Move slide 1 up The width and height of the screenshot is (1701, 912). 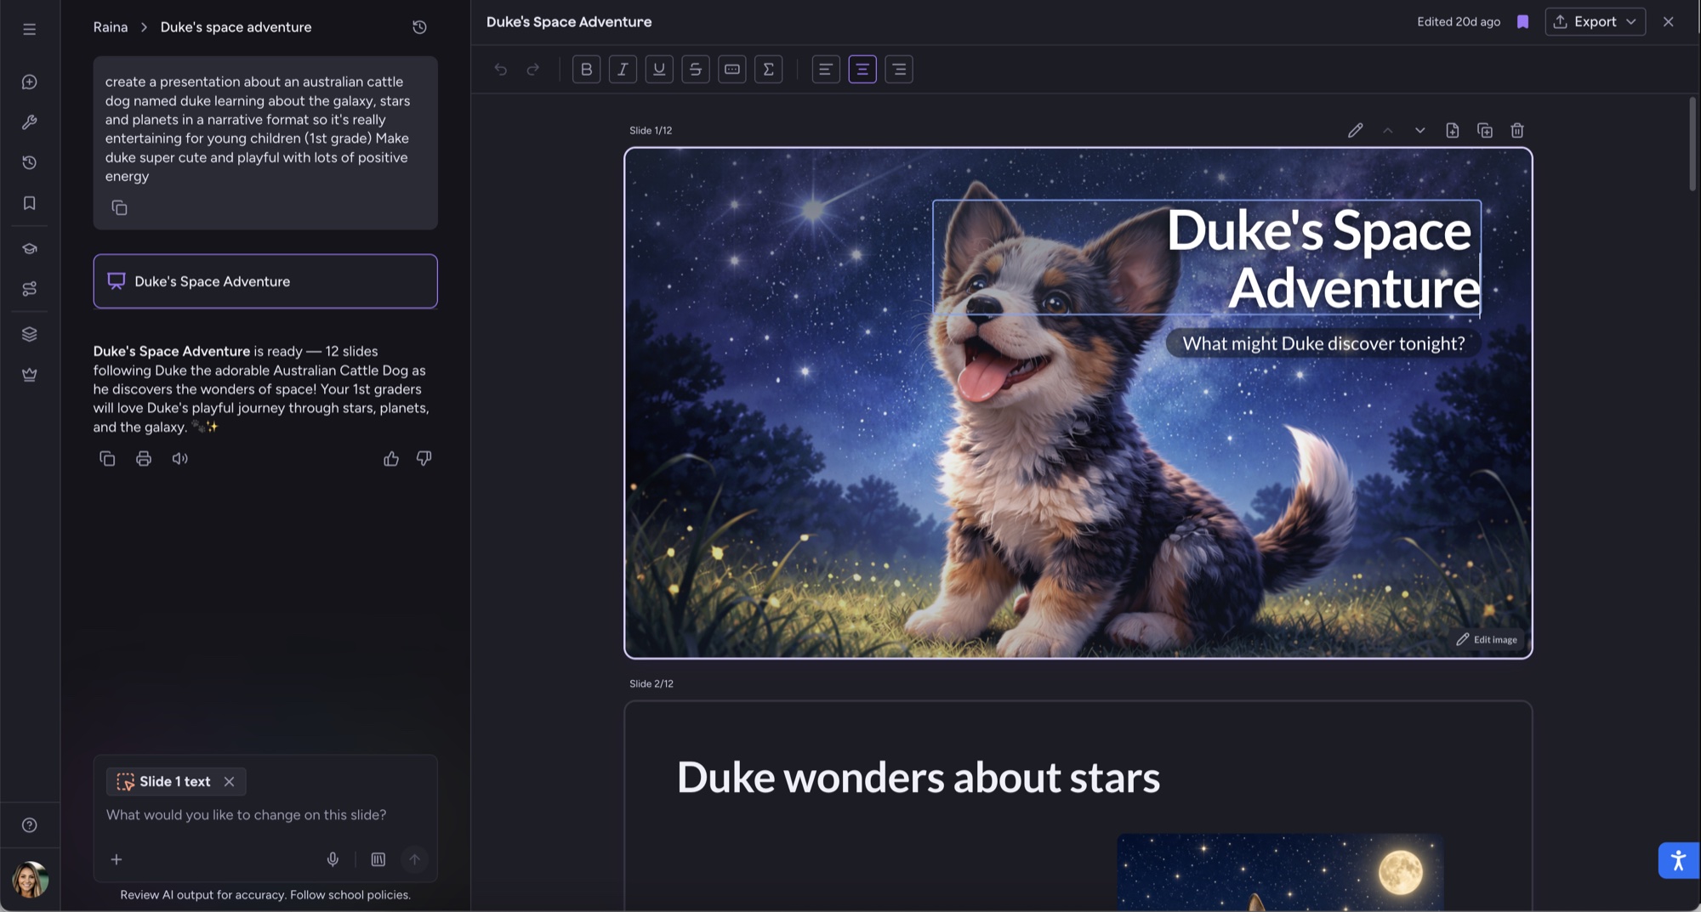click(x=1388, y=131)
